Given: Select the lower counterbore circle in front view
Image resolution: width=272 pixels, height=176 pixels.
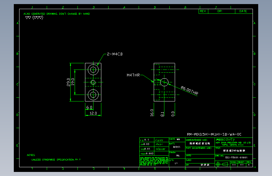Looking at the screenshot, I should tap(93, 95).
